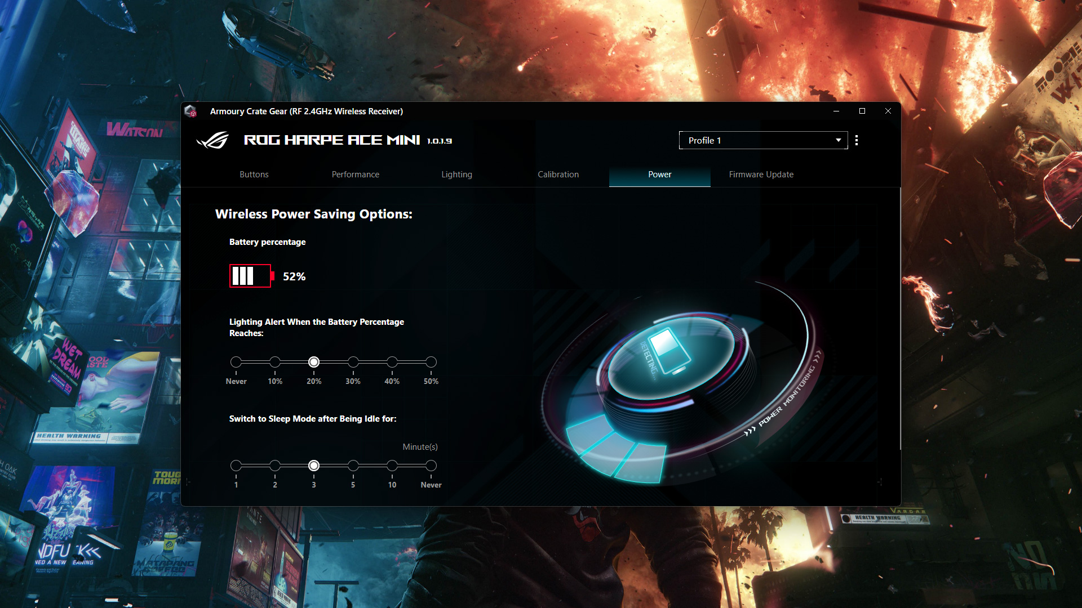Viewport: 1082px width, 608px height.
Task: Click the Wireless Power Saving Options heading
Action: tap(314, 214)
